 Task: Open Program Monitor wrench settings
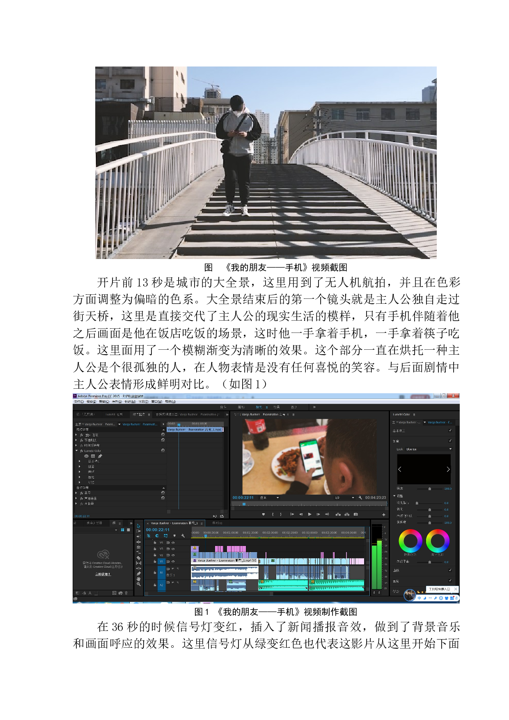(360, 498)
